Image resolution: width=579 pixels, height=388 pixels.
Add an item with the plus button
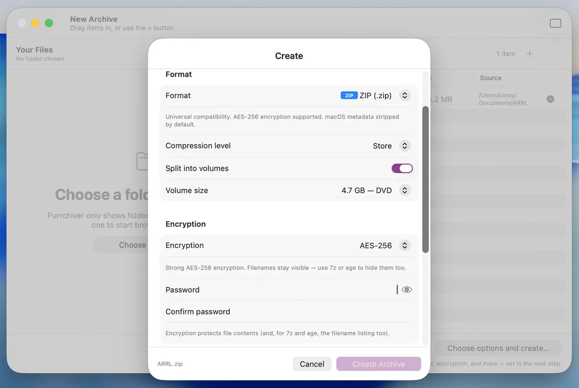coord(530,54)
